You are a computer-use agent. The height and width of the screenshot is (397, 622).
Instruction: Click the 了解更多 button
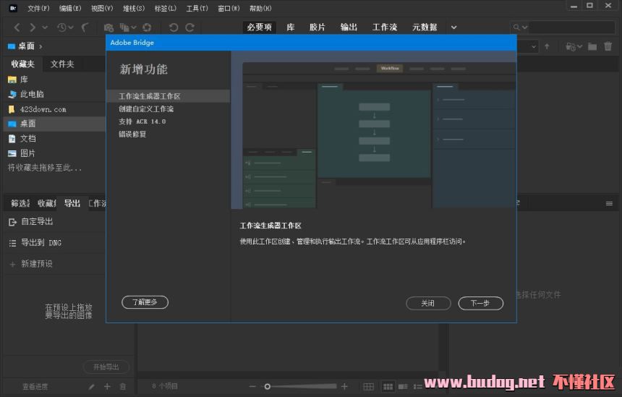145,302
